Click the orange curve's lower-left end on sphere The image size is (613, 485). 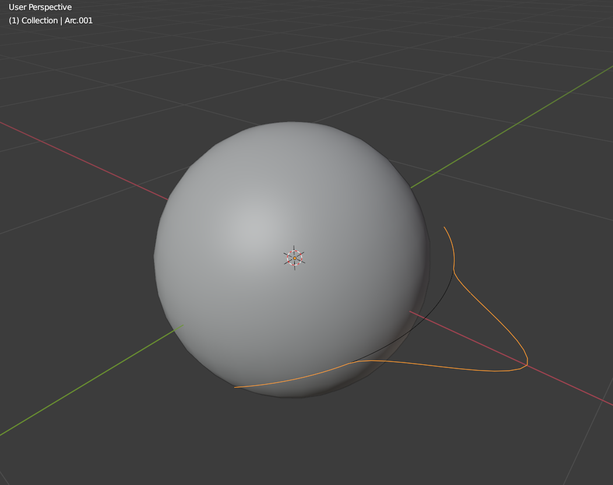click(235, 387)
